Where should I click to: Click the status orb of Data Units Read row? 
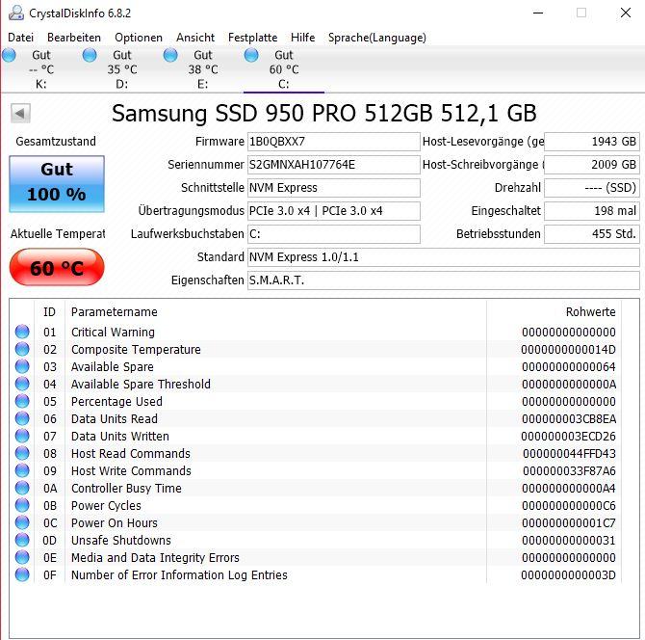[22, 418]
